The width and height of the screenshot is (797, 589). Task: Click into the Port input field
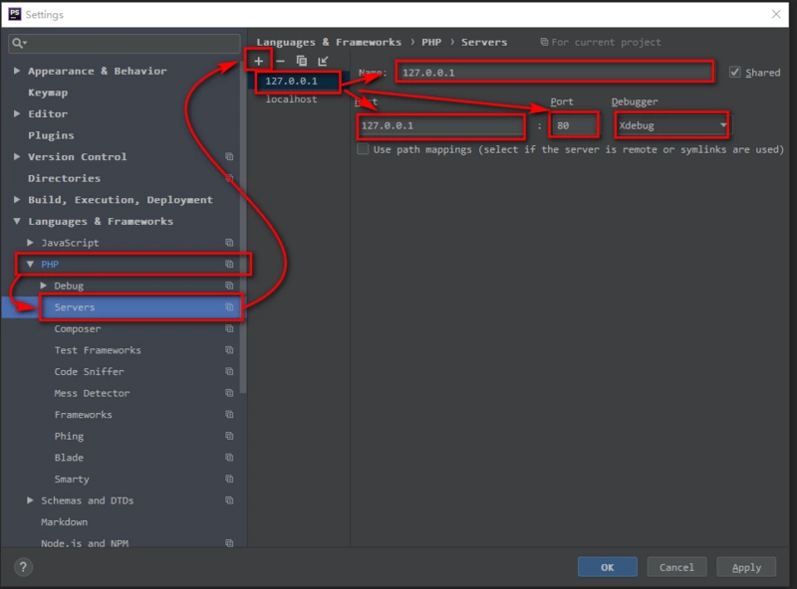(574, 125)
